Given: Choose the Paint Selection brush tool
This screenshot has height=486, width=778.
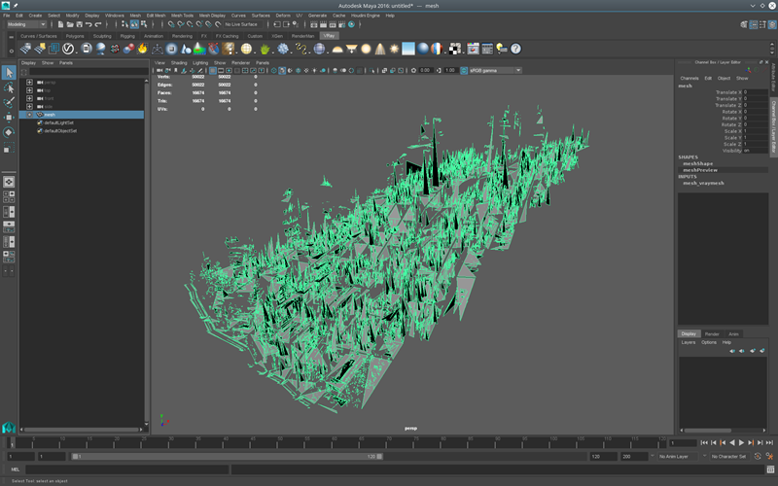Looking at the screenshot, I should point(9,102).
